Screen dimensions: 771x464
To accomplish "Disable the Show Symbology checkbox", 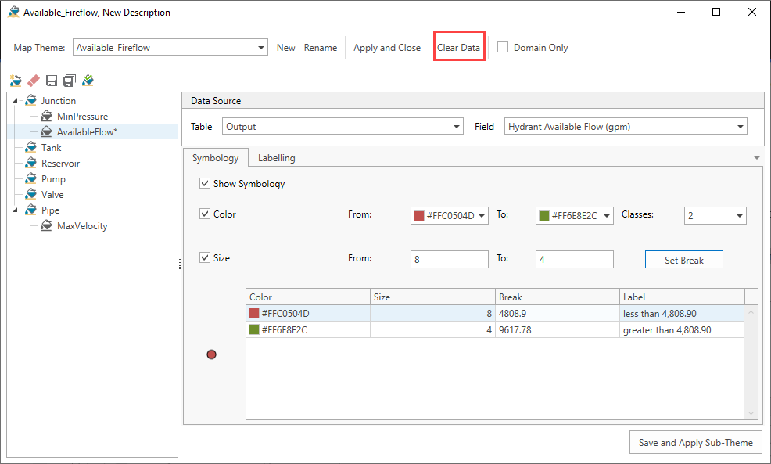I will [x=205, y=183].
